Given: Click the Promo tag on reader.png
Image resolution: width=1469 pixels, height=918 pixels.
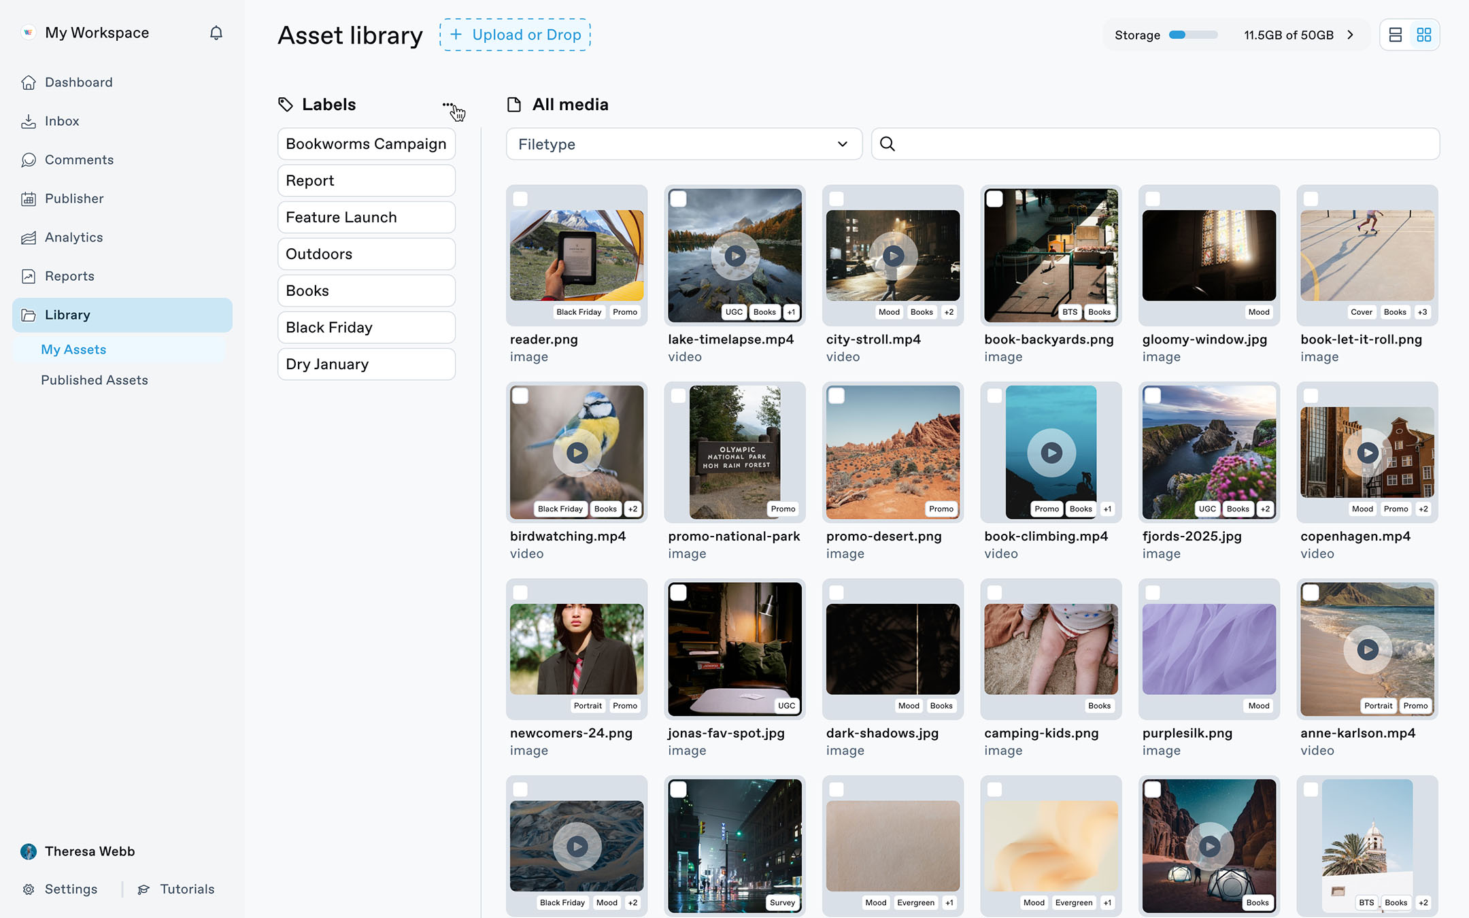Looking at the screenshot, I should (625, 312).
